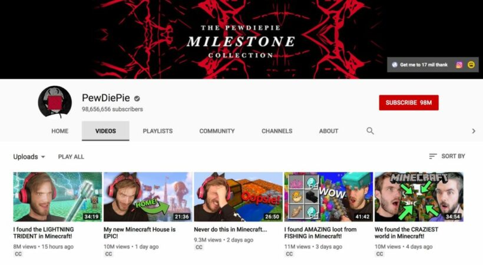The height and width of the screenshot is (265, 483).
Task: Click the Sort By lines icon
Action: (x=433, y=156)
